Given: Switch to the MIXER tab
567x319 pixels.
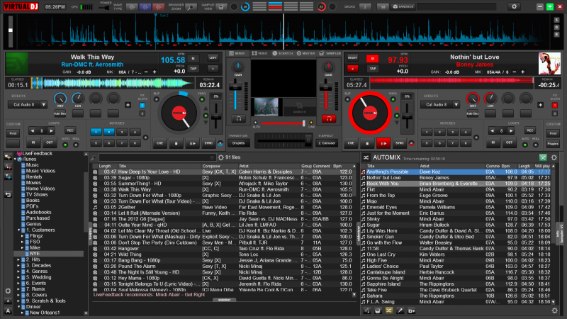Looking at the screenshot, I should [237, 53].
